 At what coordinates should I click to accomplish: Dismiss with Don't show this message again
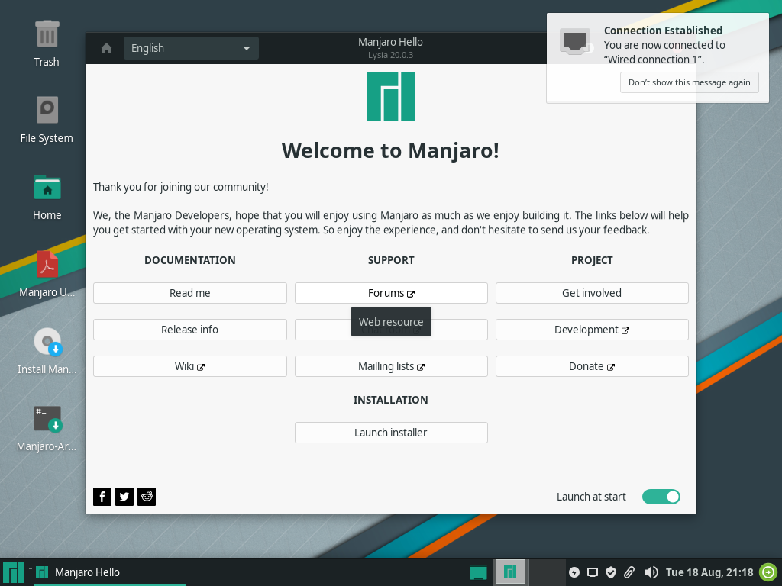coord(690,82)
